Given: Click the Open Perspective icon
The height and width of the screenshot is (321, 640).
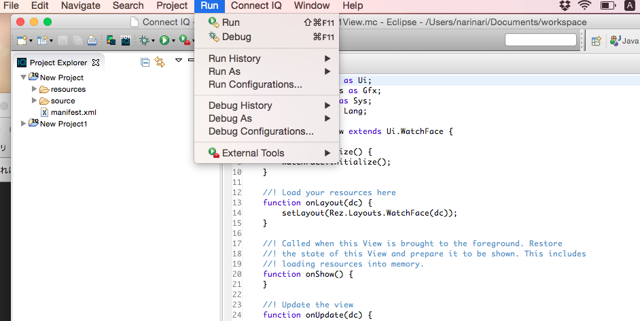Looking at the screenshot, I should tap(597, 40).
